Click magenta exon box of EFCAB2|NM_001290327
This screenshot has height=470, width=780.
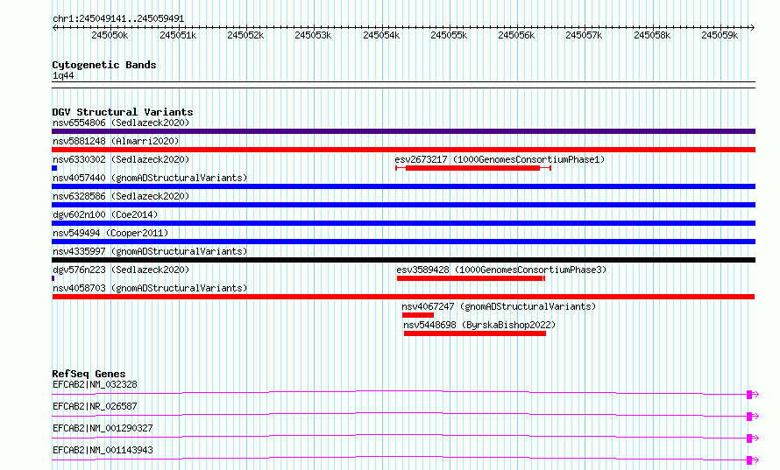pyautogui.click(x=749, y=438)
